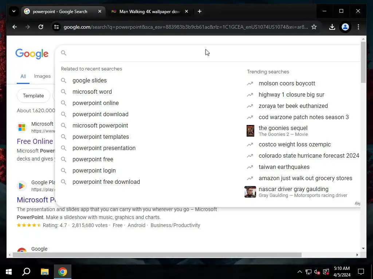Image resolution: width=373 pixels, height=279 pixels.
Task: Go forward using the forward arrow
Action: (28, 27)
